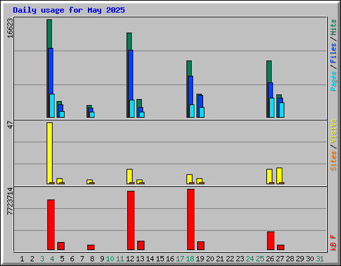This screenshot has height=266, width=341.
Task: Click the red KB bar for day 18
Action: coord(190,219)
